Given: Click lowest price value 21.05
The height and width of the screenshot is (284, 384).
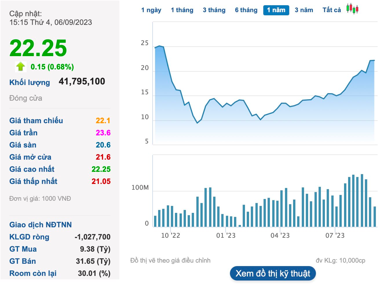Looking at the screenshot, I should click(101, 181).
